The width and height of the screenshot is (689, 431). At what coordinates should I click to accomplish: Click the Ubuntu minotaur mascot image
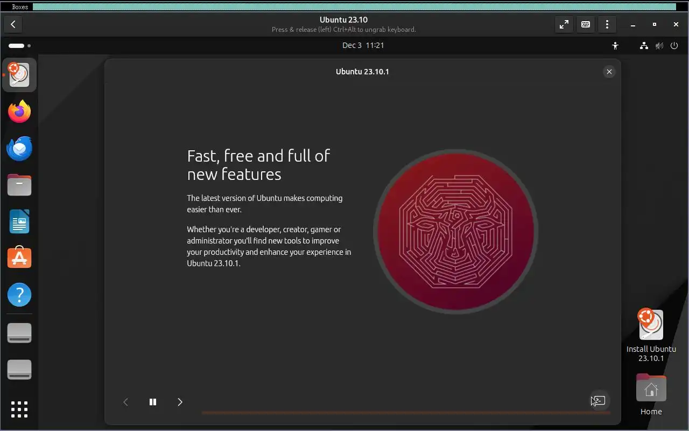pos(455,232)
